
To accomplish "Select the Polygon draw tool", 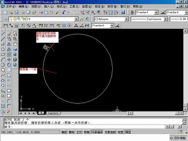I will 3,49.
